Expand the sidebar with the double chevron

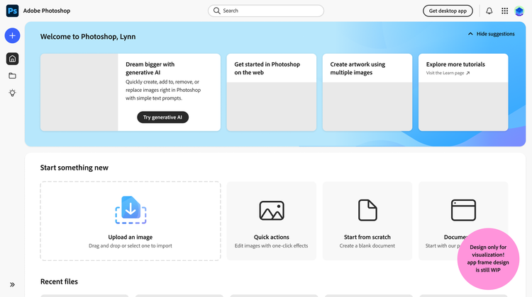coord(12,284)
